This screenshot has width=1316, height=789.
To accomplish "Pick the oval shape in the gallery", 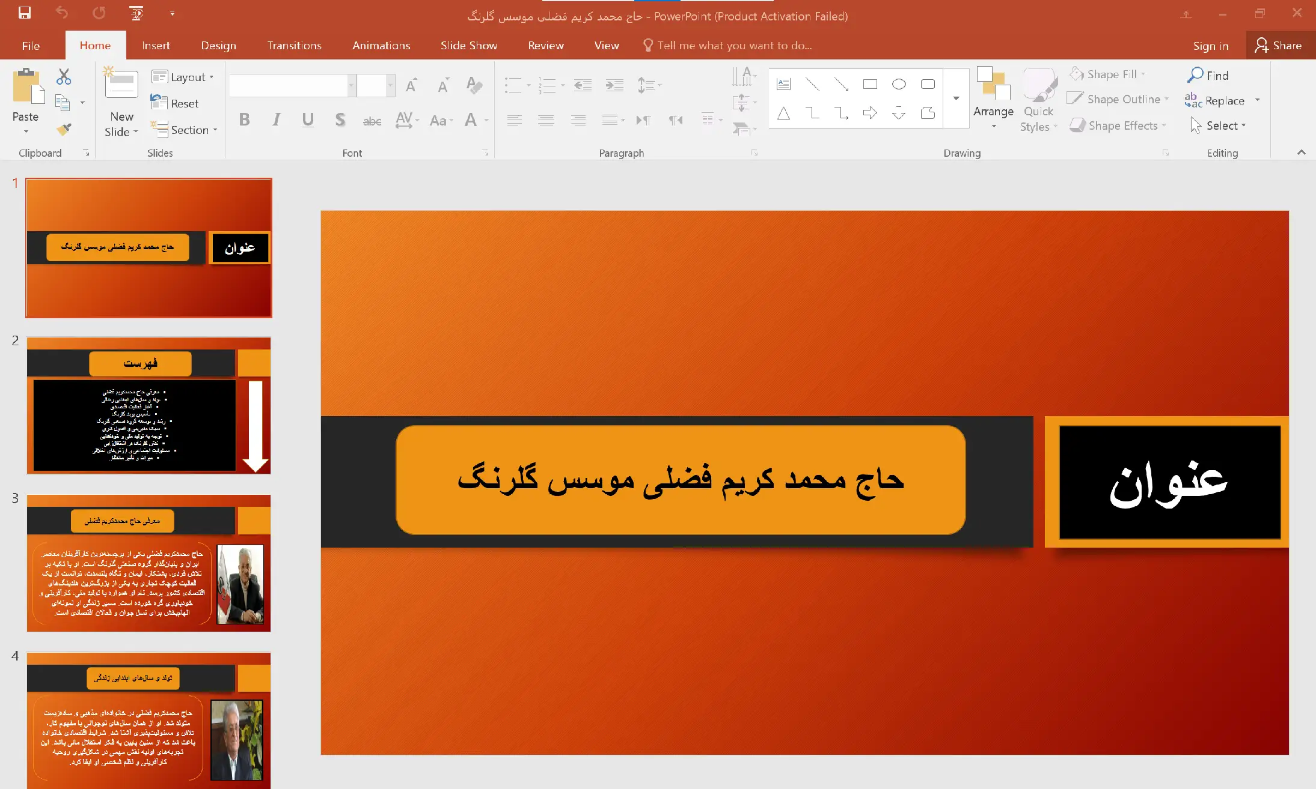I will (899, 84).
